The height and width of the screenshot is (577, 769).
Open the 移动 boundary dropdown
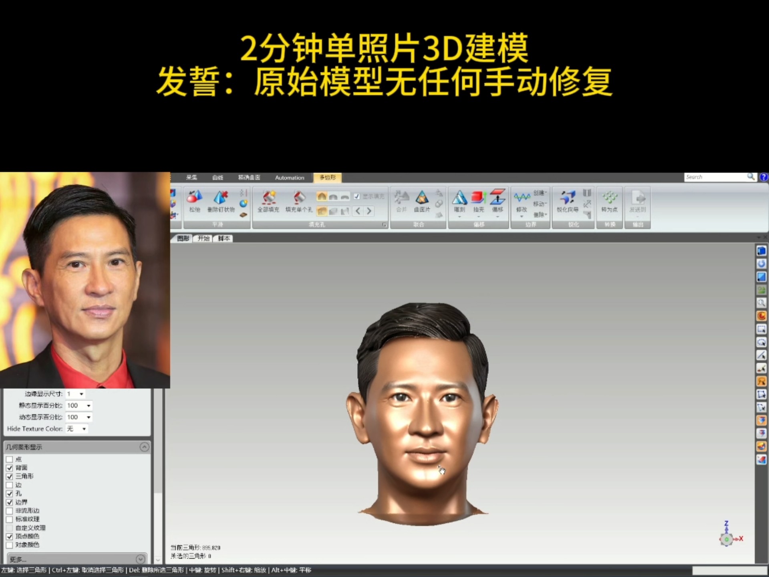[x=540, y=204]
